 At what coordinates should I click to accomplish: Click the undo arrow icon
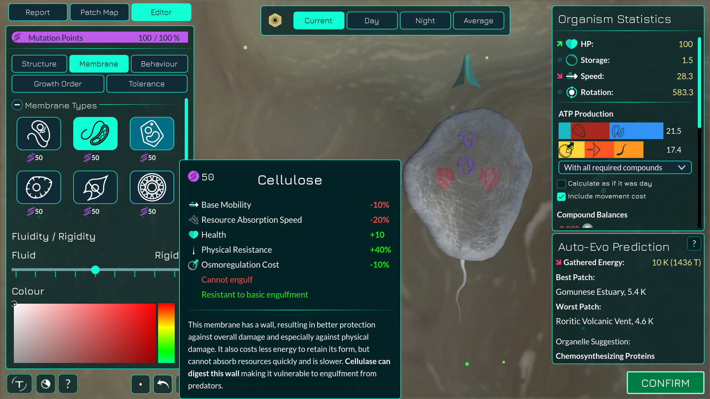point(163,384)
